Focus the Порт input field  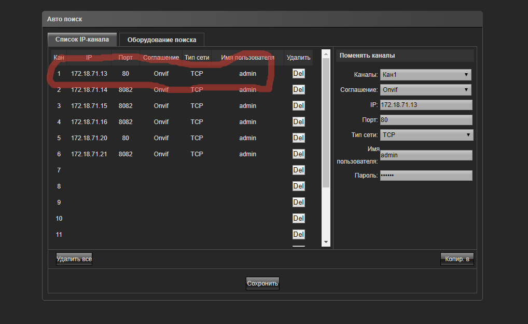(x=426, y=120)
